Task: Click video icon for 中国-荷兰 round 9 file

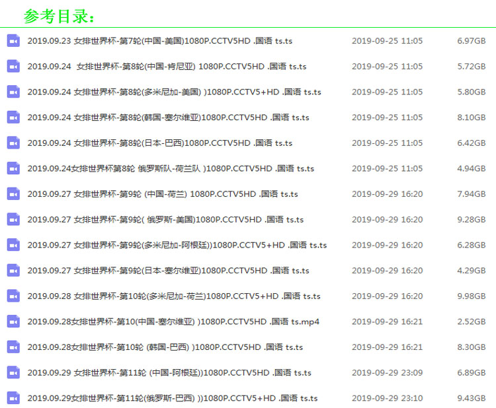Action: (13, 194)
